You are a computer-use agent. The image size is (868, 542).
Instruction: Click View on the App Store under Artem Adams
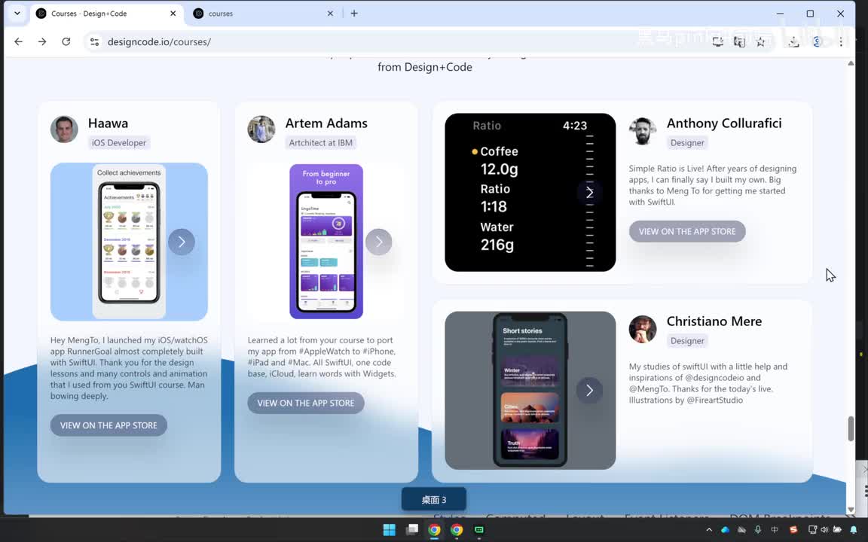tap(306, 403)
